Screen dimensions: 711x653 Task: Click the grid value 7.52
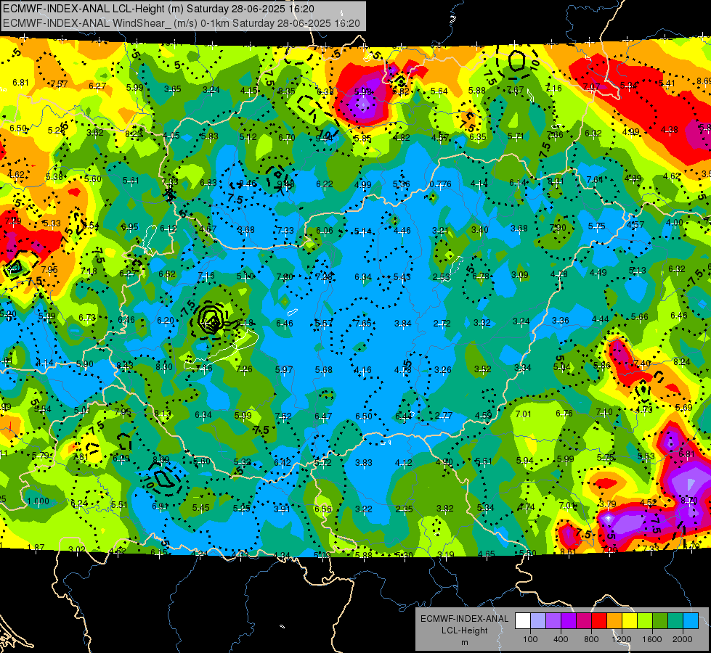coord(283,416)
